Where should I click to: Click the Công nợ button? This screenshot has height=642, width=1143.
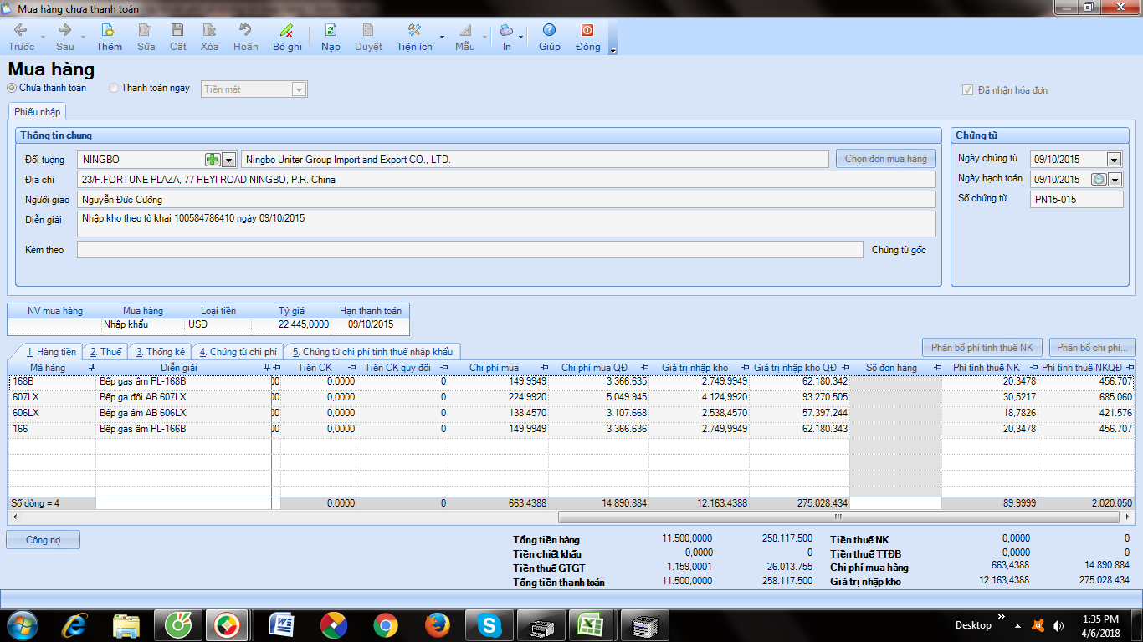44,540
